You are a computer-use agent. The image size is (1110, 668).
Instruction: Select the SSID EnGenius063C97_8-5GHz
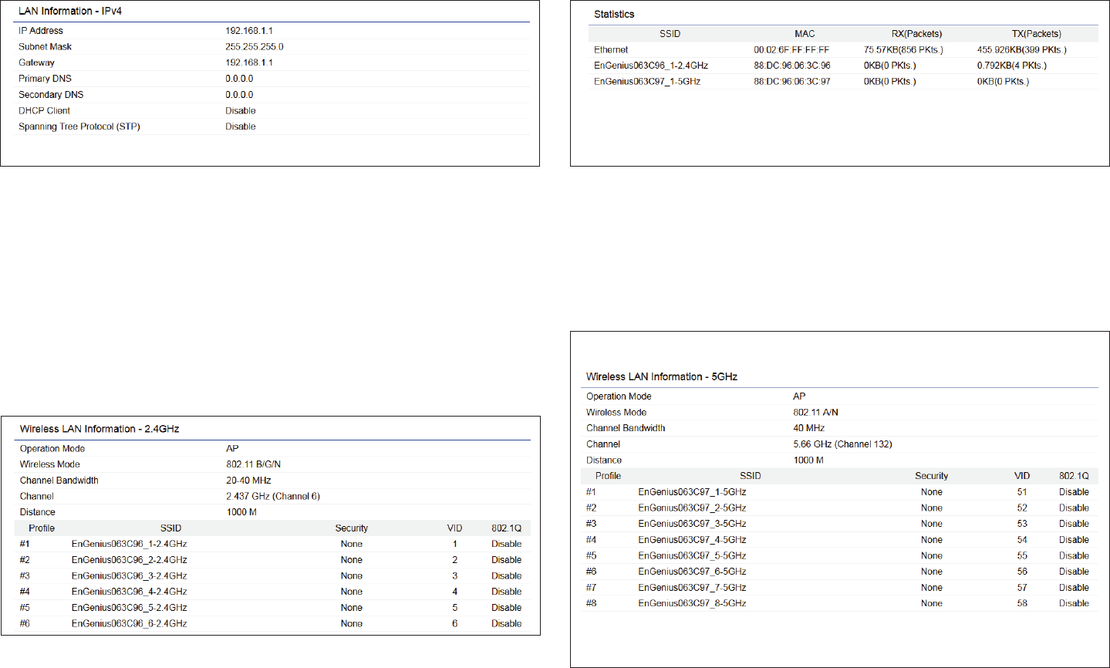click(x=692, y=603)
